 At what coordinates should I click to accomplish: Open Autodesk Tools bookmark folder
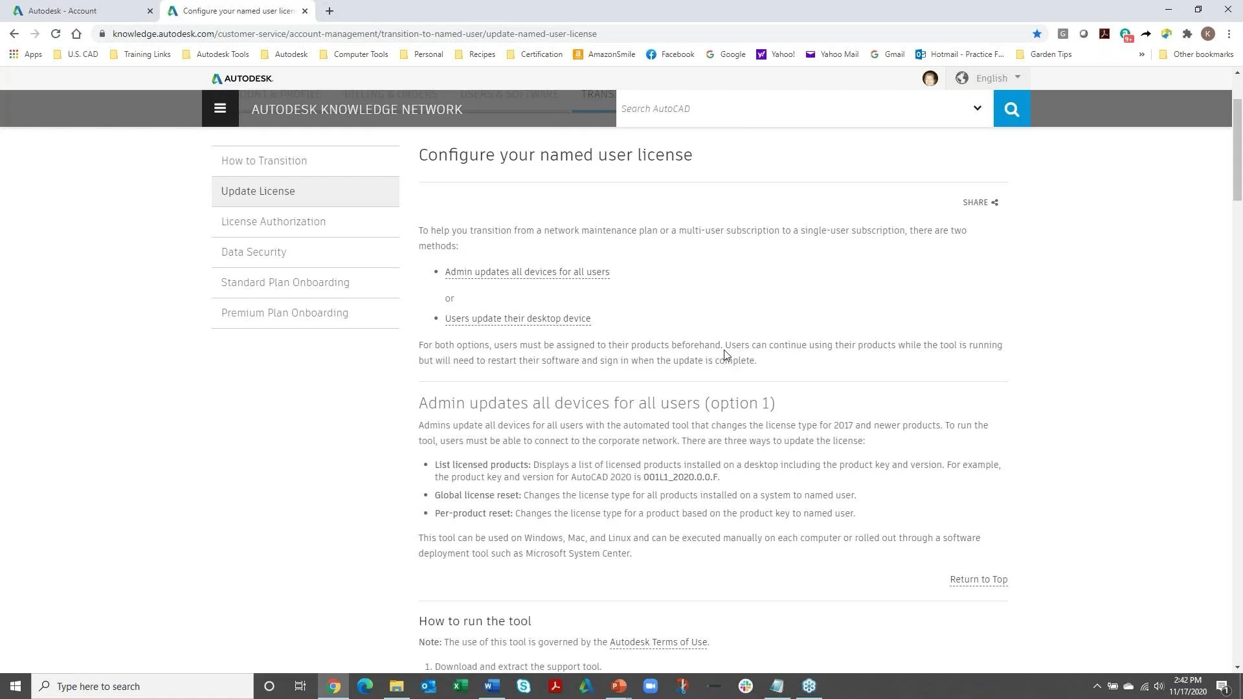[216, 54]
